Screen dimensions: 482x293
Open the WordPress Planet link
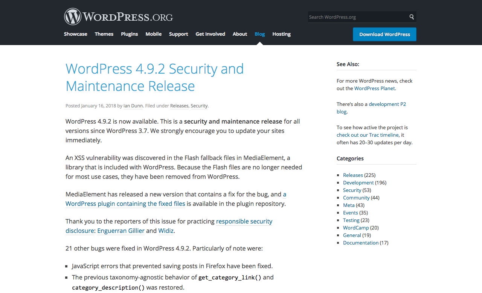(x=375, y=88)
